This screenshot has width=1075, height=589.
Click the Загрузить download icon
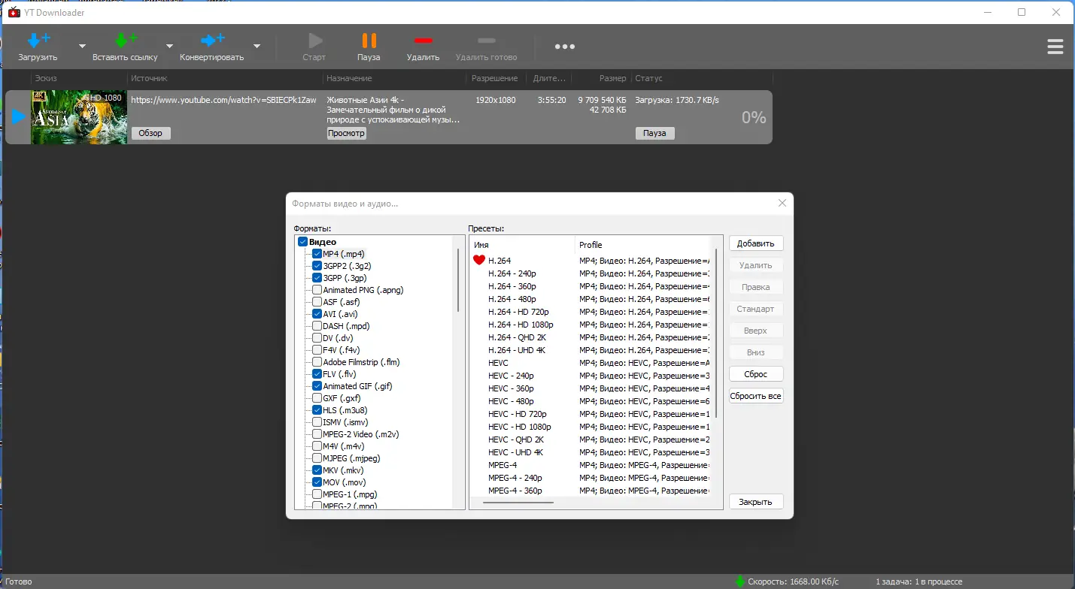pos(38,40)
